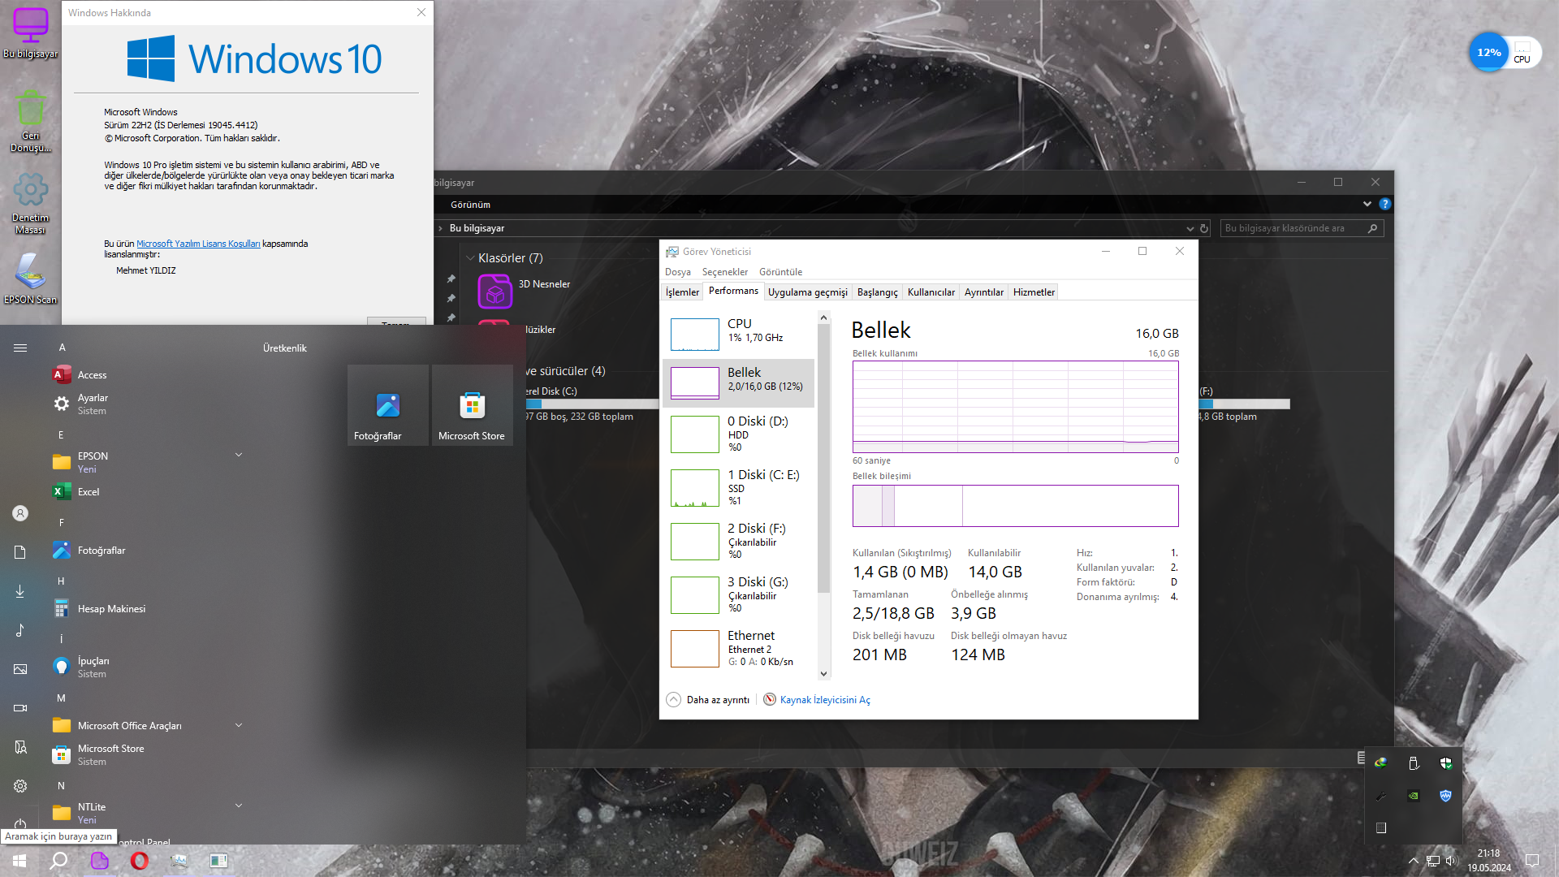Click Daha az ayrıntı collapse arrow

pos(673,700)
